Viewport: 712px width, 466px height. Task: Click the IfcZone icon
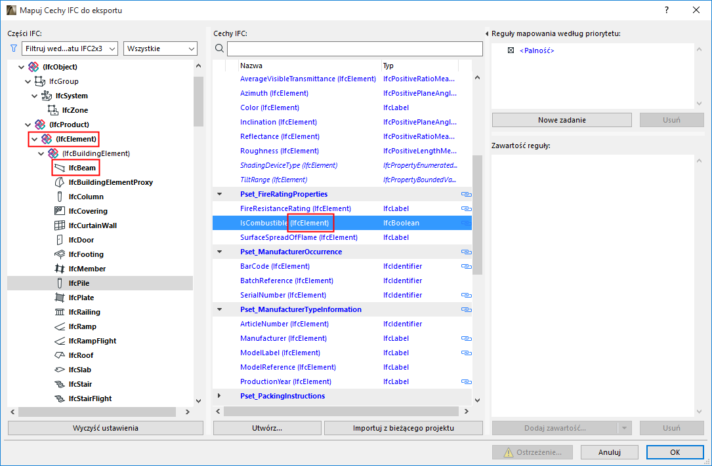(x=53, y=110)
